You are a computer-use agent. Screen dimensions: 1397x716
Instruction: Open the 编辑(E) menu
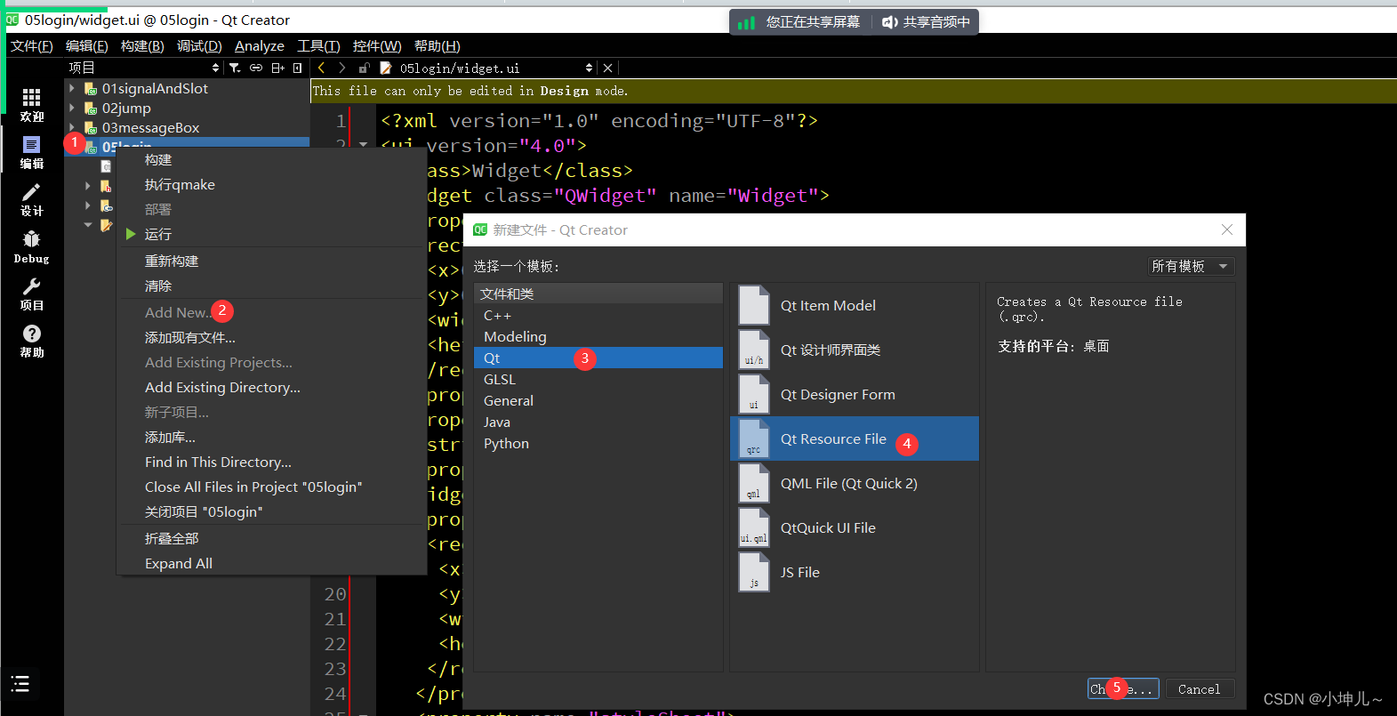point(87,45)
